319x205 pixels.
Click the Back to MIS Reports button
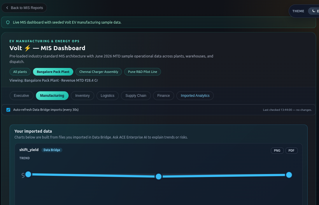pyautogui.click(x=24, y=8)
